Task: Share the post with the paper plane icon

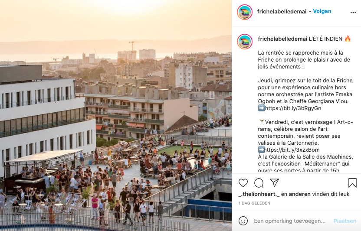Action: click(274, 183)
